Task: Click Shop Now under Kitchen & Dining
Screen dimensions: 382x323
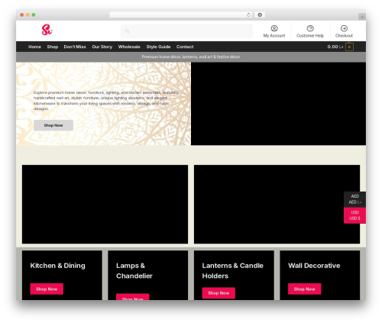Action: pos(47,289)
